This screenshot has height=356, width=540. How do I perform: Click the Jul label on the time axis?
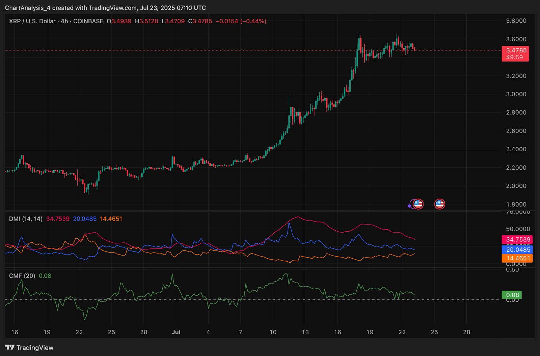click(x=176, y=332)
